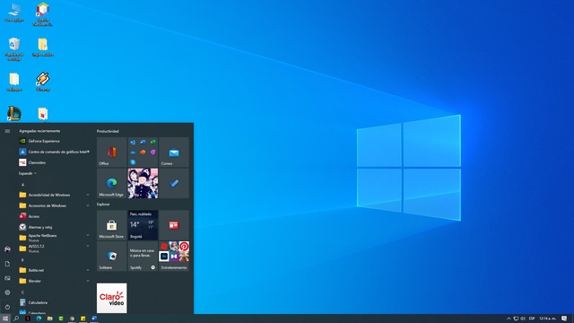This screenshot has height=323, width=574.
Task: Open the volume control in tray
Action: 523,319
